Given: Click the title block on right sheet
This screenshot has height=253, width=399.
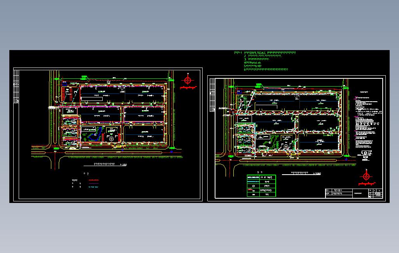Looking at the screenshot, I should tap(354, 193).
